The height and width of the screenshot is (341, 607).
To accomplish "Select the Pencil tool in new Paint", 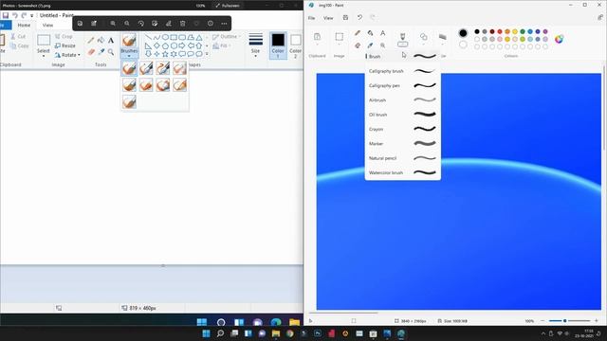I will coord(358,33).
